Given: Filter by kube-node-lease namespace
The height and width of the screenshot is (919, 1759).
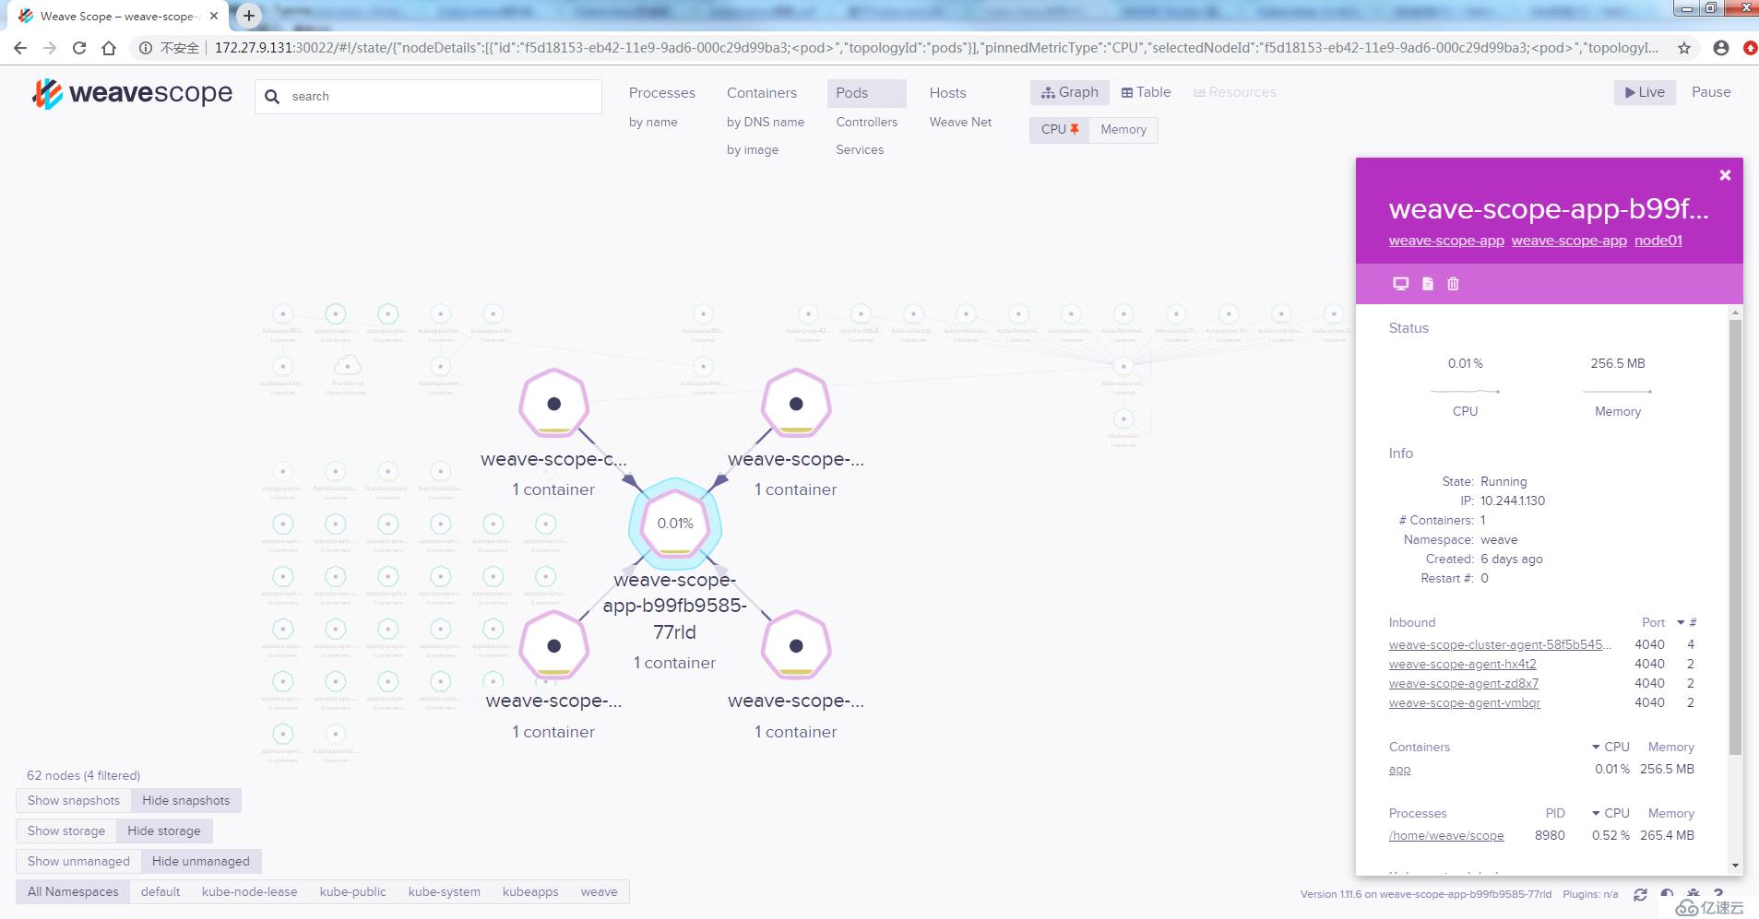Looking at the screenshot, I should (x=250, y=892).
